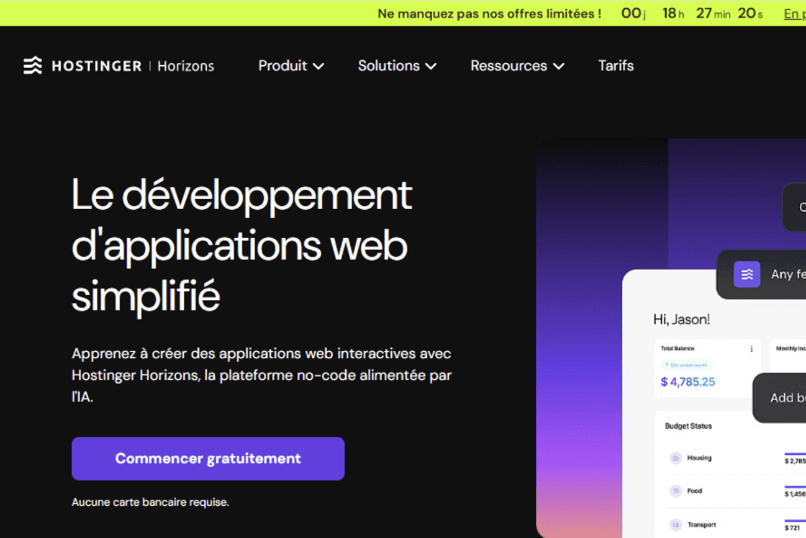Click the 'Ne manquez pas nos offres limitées !' text
The height and width of the screenshot is (538, 806).
[x=489, y=14]
